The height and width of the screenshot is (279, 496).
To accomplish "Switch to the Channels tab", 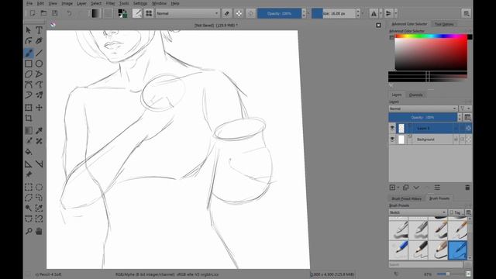I will (415, 95).
